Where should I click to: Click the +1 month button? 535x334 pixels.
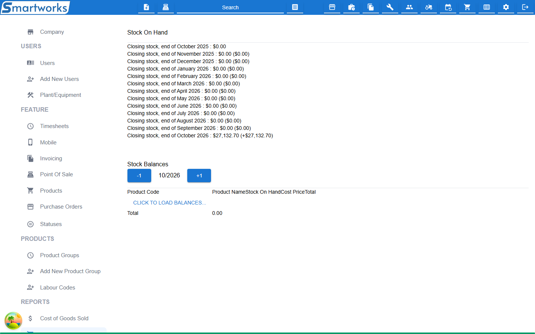(199, 176)
